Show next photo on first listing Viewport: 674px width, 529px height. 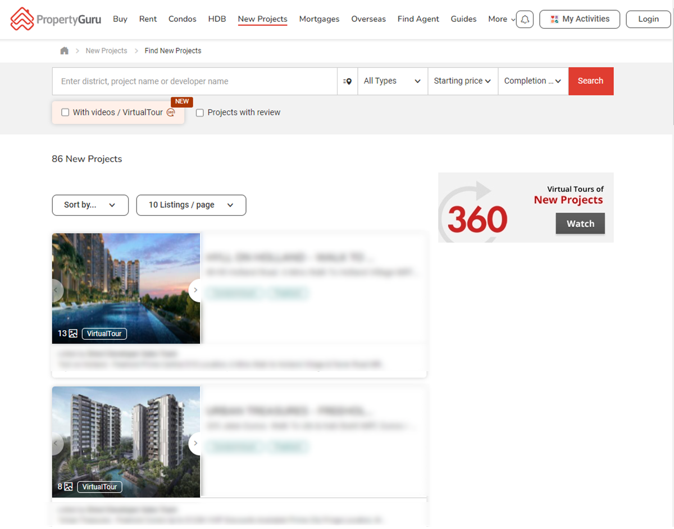[x=195, y=290]
